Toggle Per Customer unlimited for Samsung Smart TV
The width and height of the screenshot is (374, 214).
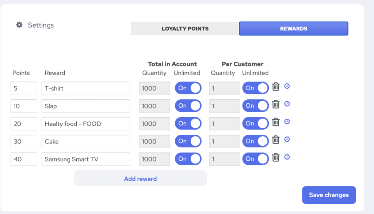(255, 159)
